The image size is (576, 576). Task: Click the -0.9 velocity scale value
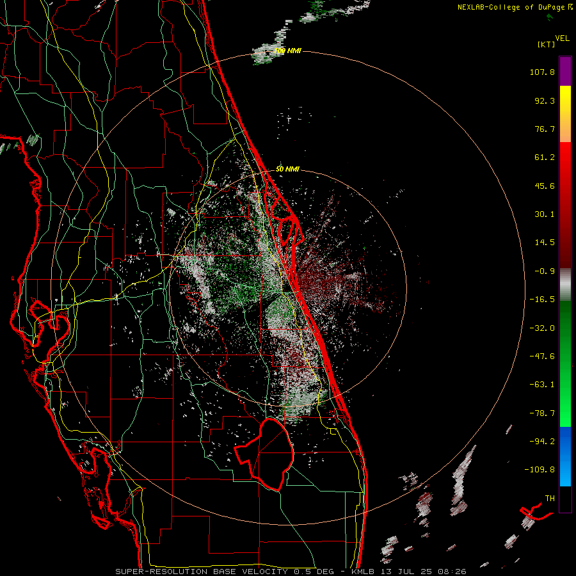545,271
